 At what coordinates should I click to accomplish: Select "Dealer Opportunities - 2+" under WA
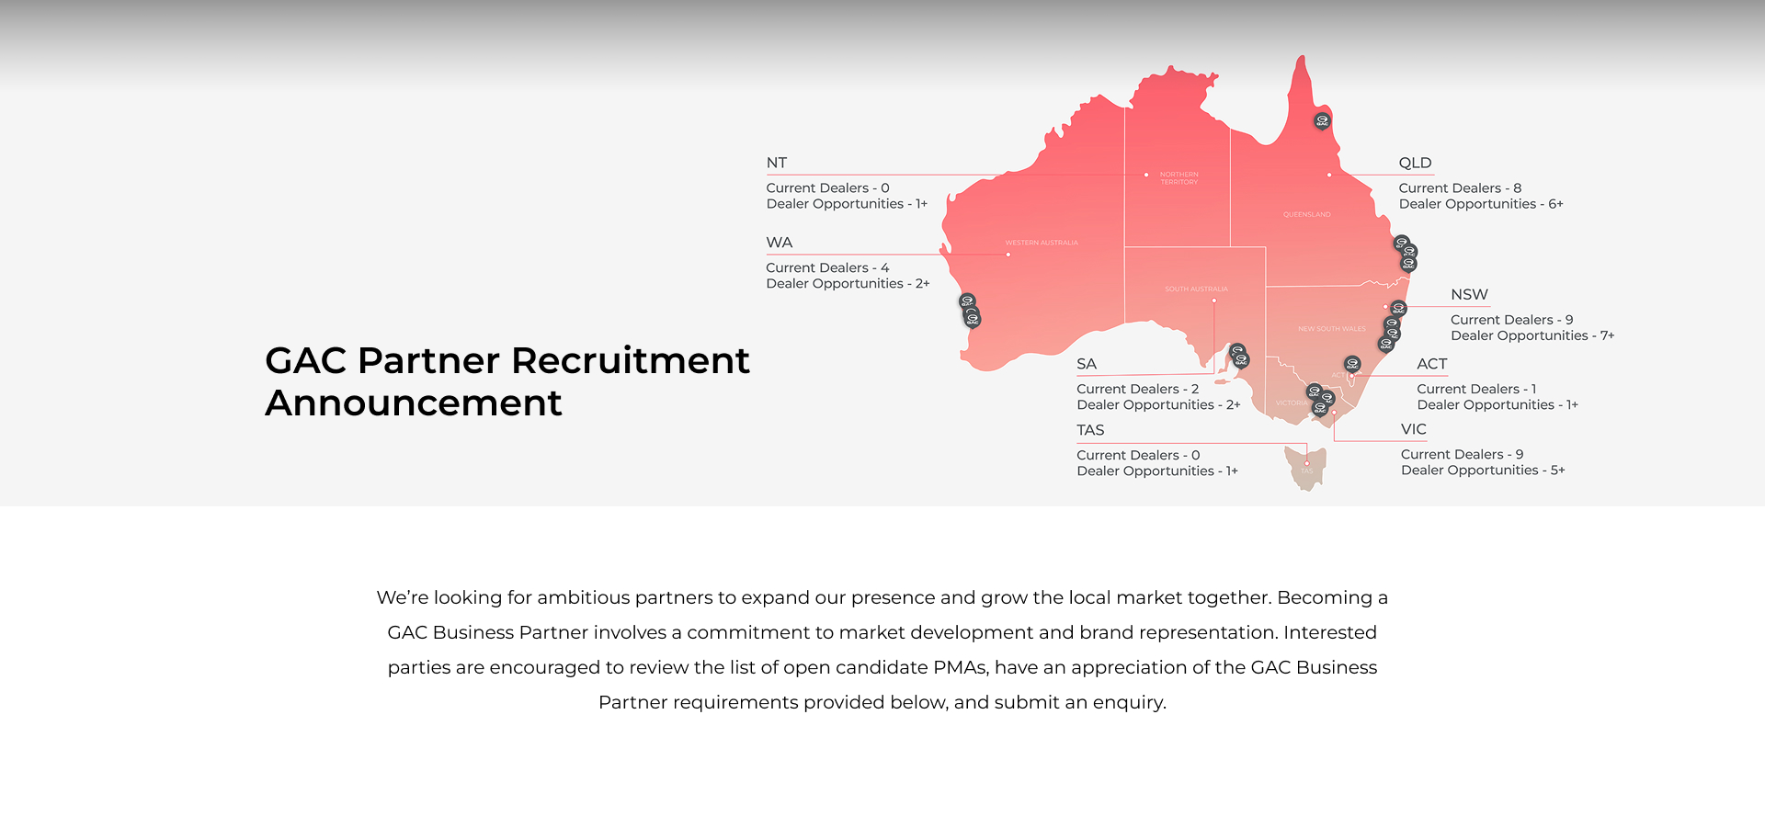pos(848,284)
